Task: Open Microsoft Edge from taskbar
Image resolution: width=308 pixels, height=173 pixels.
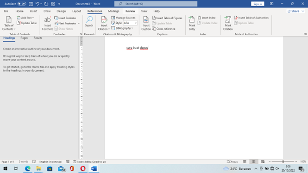Action: click(x=27, y=168)
